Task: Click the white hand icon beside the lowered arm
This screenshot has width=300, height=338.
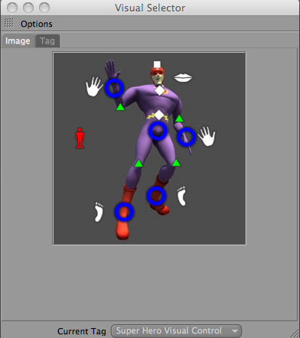Action: click(207, 136)
